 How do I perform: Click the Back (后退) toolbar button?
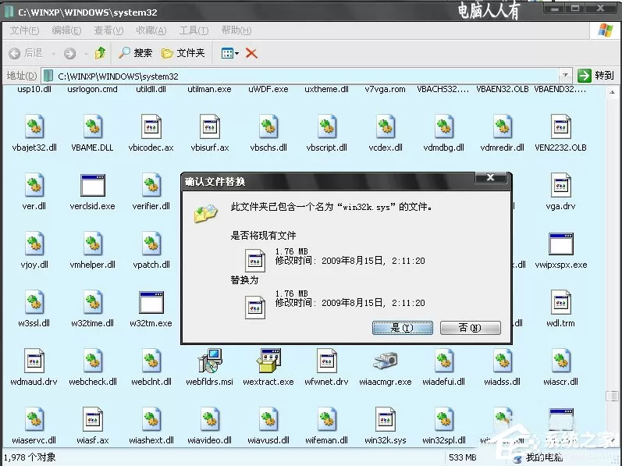point(26,53)
